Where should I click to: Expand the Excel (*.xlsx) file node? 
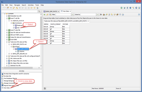tap(7, 30)
